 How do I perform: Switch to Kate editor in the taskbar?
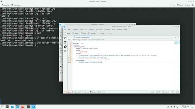(x=34, y=107)
